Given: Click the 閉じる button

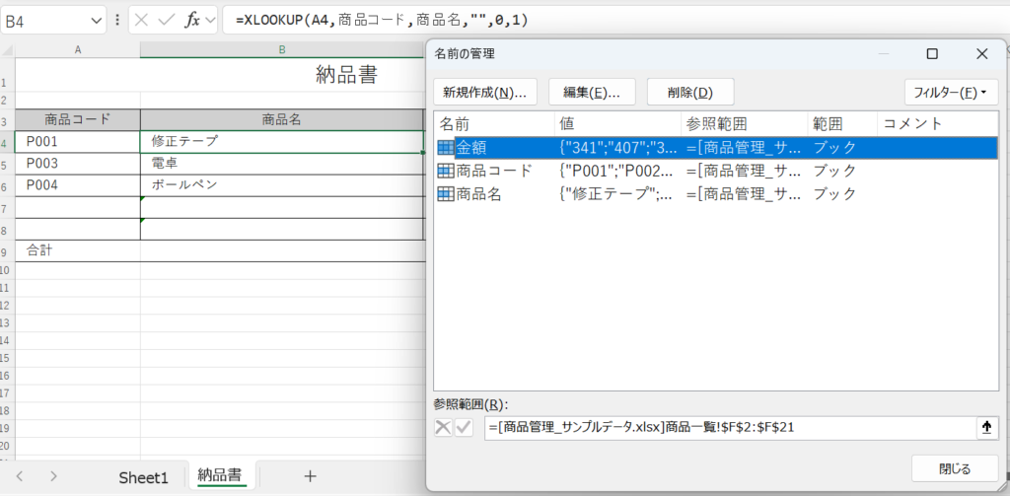Looking at the screenshot, I should click(x=954, y=468).
